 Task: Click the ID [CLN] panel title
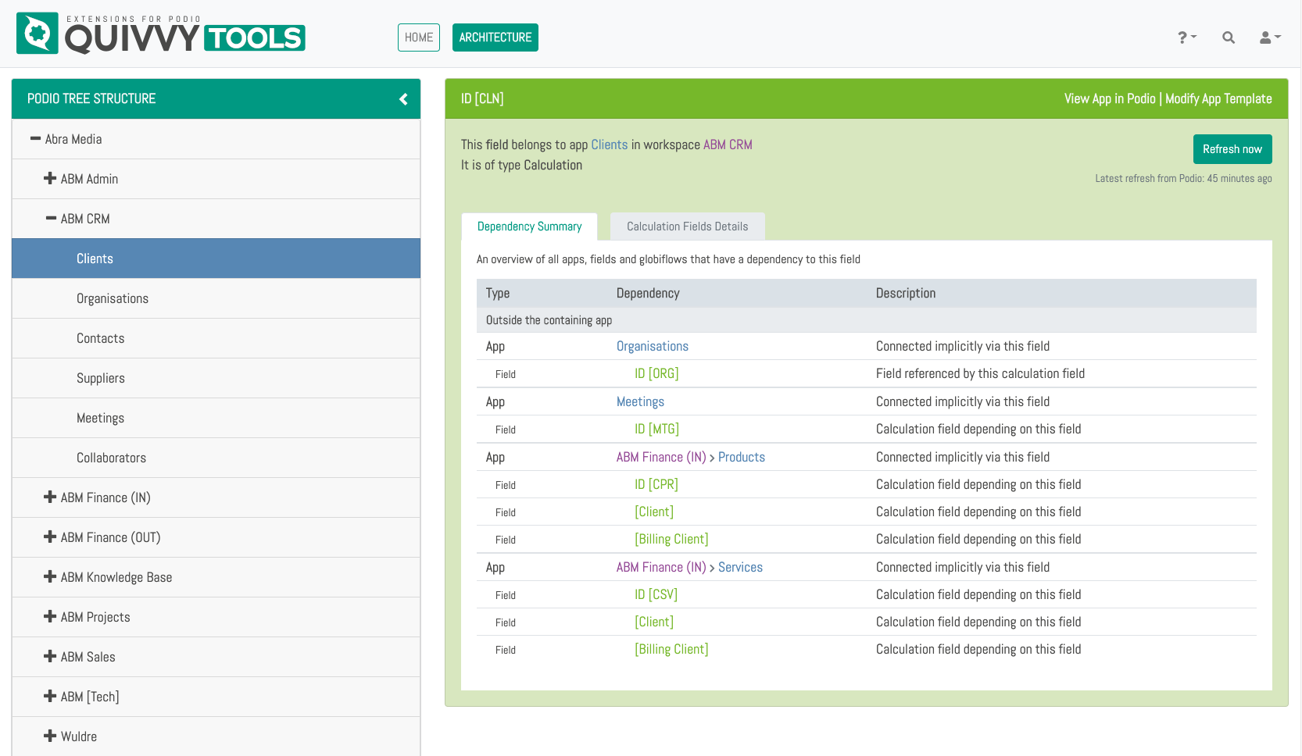(482, 99)
